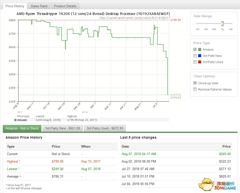Click the green Amazon legend square below chart

click(15, 120)
